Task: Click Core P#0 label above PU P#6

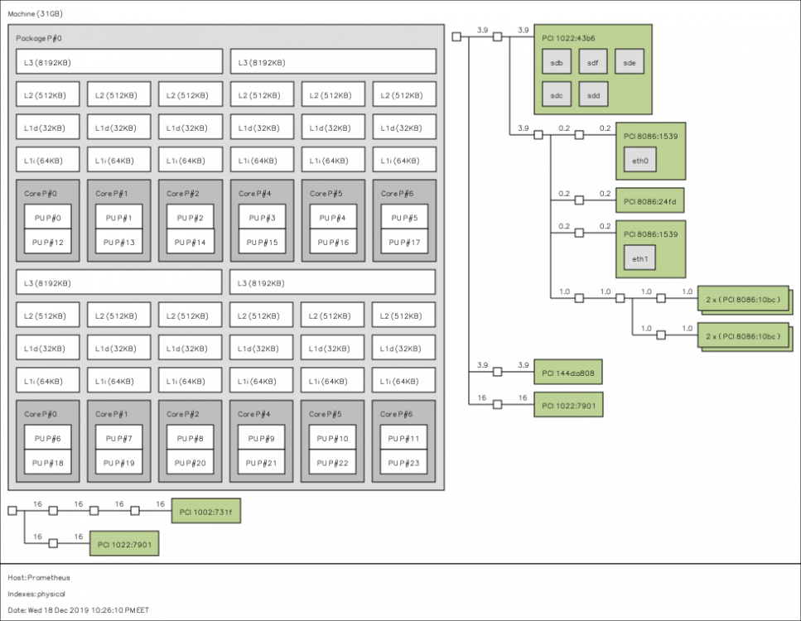Action: pyautogui.click(x=41, y=414)
